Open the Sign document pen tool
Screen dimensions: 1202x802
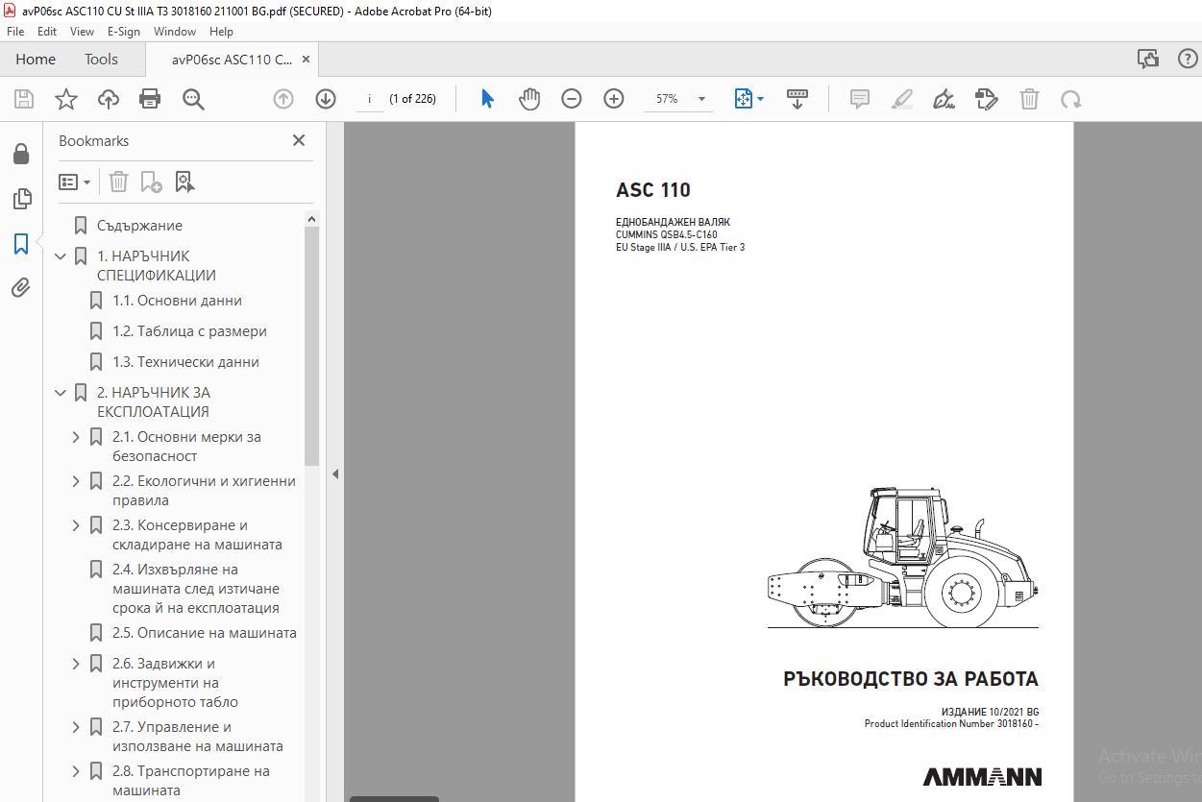pyautogui.click(x=944, y=99)
